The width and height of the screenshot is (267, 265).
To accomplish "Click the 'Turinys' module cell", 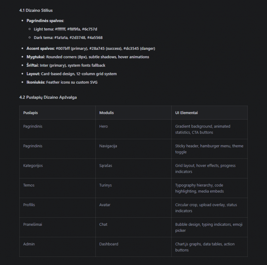I will 133,188.
